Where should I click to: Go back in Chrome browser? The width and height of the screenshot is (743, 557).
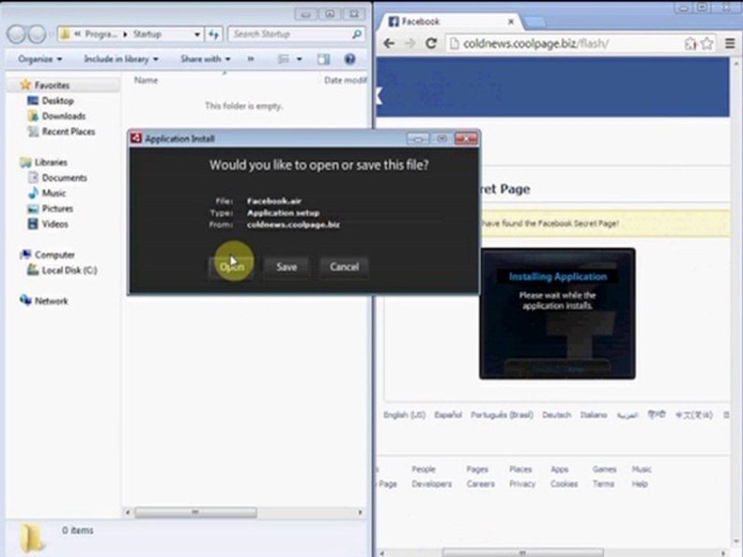pyautogui.click(x=389, y=43)
